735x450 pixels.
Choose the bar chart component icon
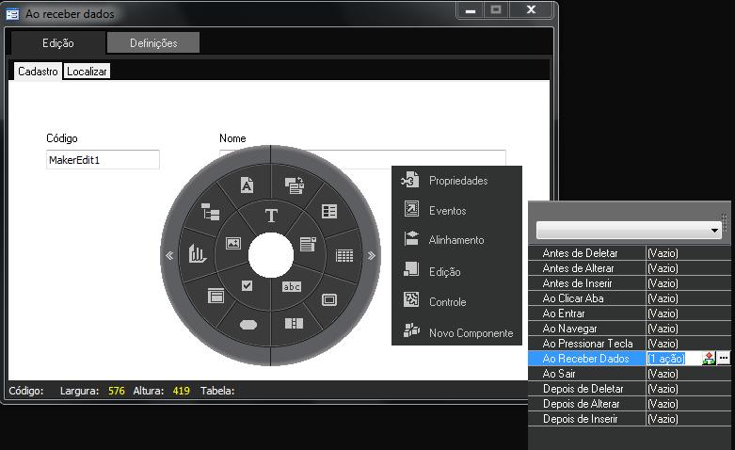click(x=198, y=253)
